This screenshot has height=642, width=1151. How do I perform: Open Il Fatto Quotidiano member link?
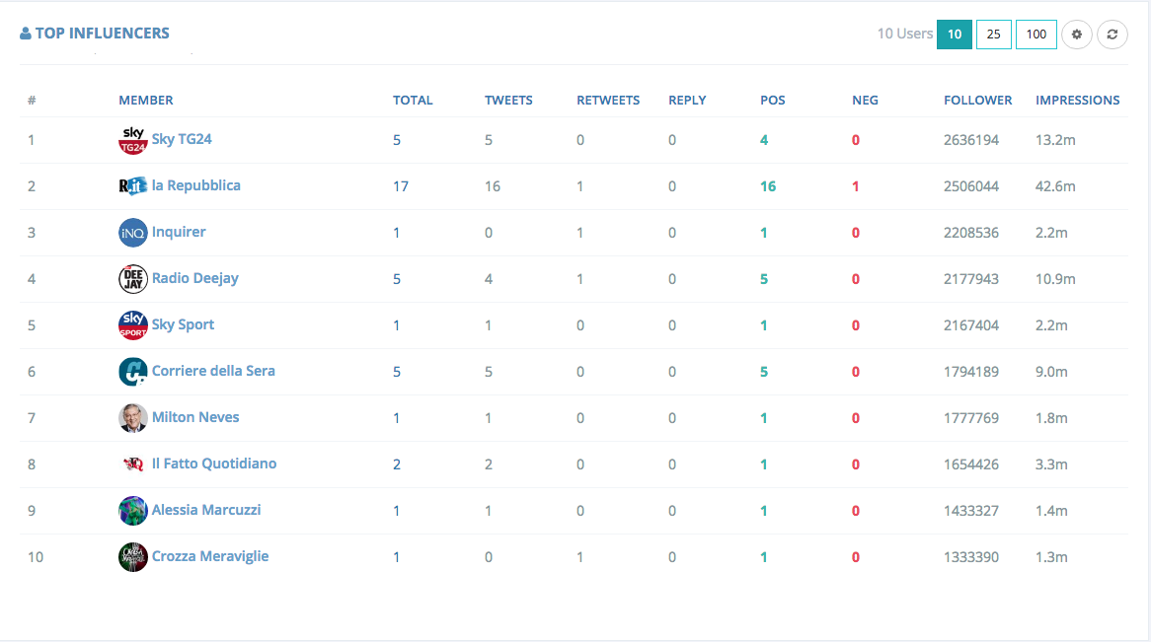[213, 463]
